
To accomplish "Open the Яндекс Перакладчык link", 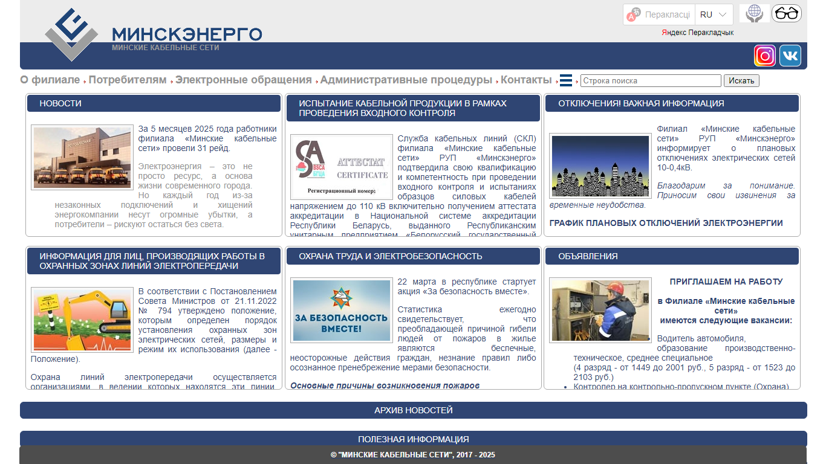I will click(x=698, y=33).
